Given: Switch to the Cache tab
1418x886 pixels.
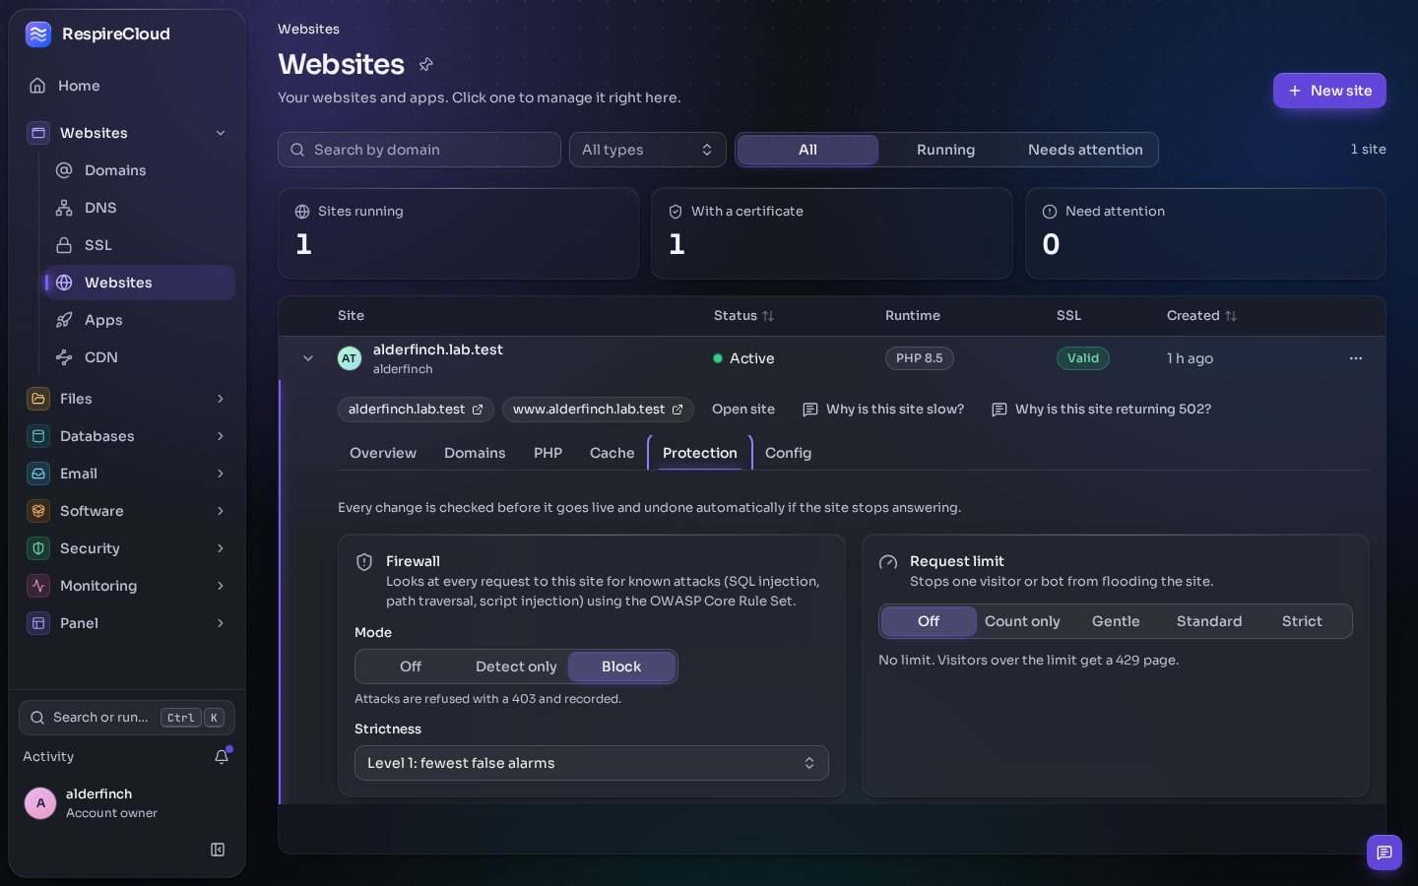Looking at the screenshot, I should (612, 453).
